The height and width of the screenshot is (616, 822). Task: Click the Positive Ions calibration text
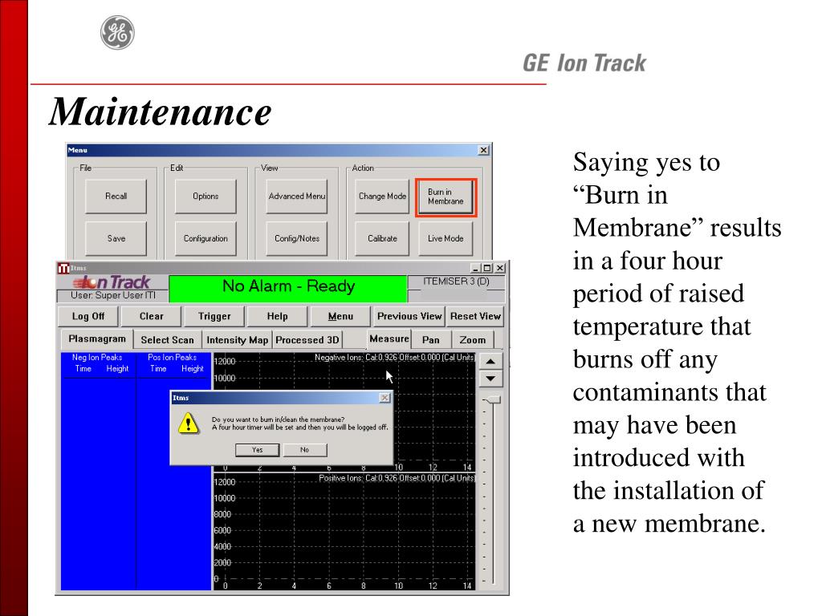tap(397, 478)
